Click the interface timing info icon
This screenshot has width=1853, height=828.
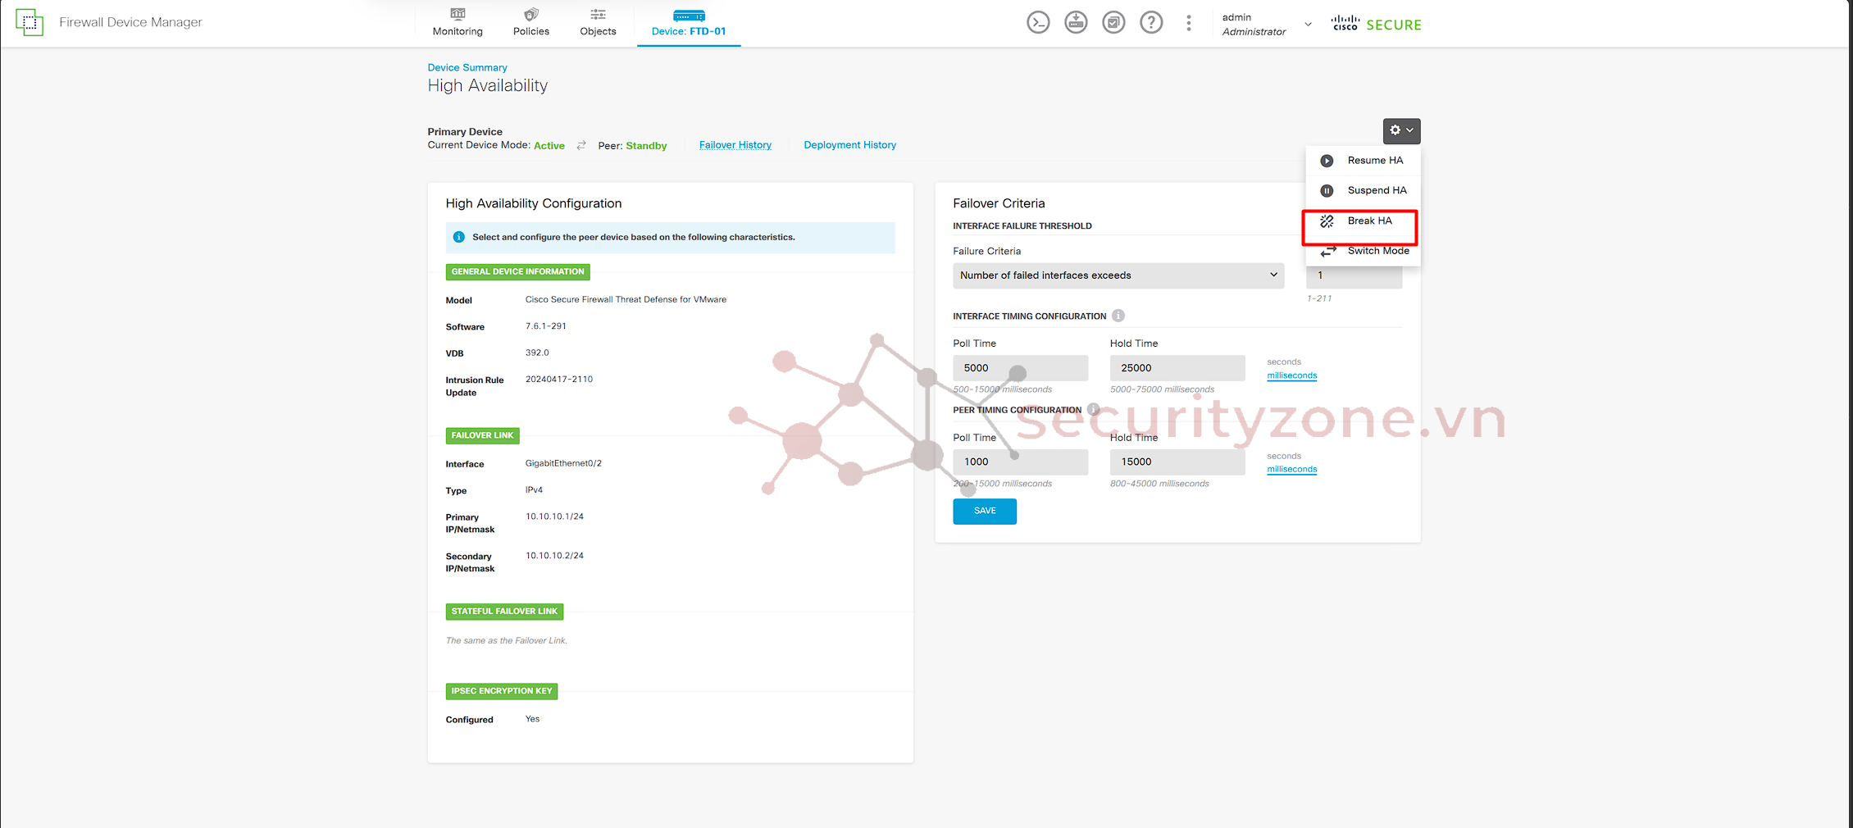1118,316
